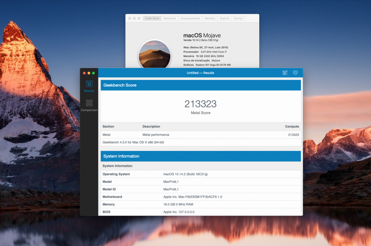
Task: Click the Memory value '16.0 GB 0 MHz RAM'
Action: (x=178, y=204)
